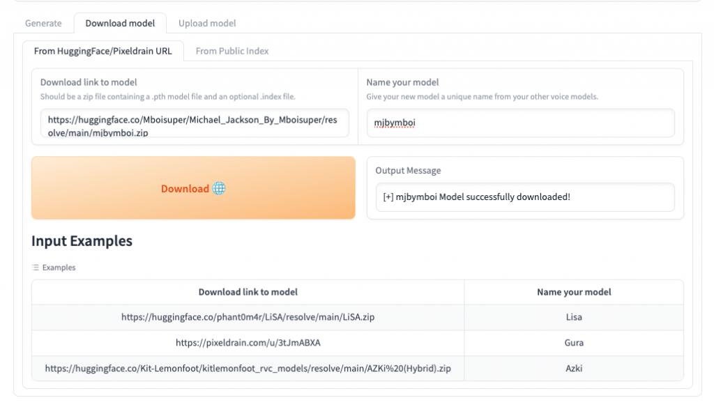Click the list icon beside Examples

tap(36, 268)
